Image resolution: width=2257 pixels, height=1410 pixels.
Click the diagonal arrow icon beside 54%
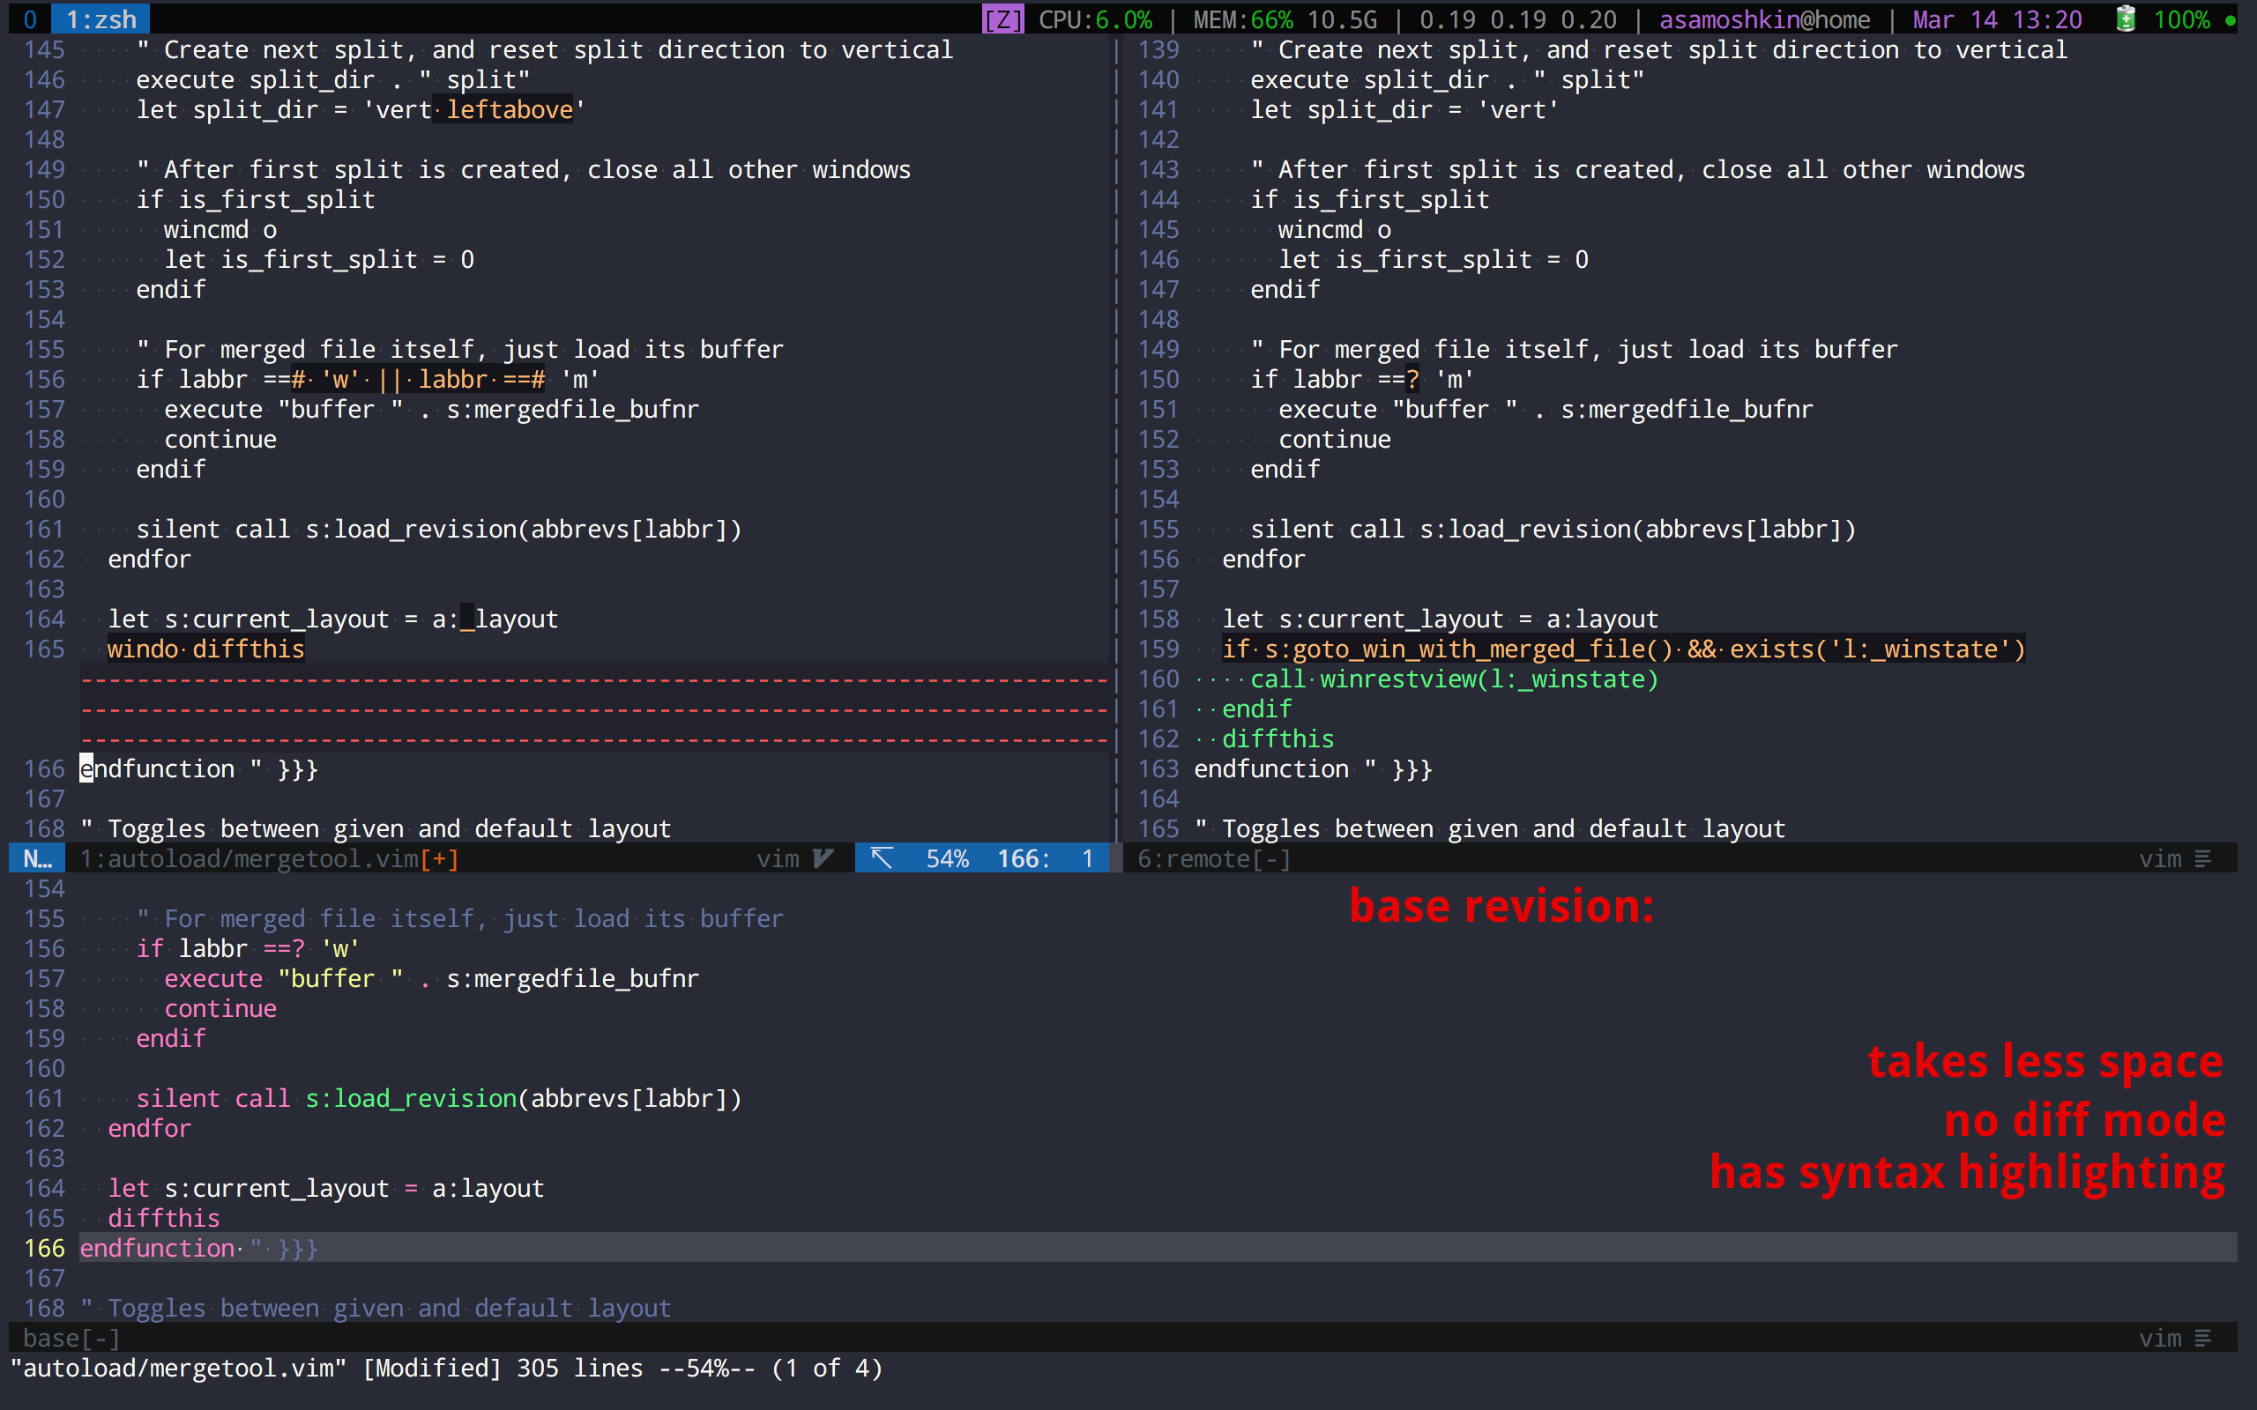tap(882, 858)
